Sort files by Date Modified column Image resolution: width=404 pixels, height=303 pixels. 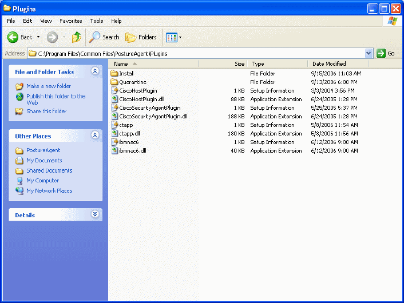tap(329, 64)
